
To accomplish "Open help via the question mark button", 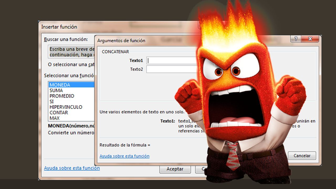I will [296, 39].
